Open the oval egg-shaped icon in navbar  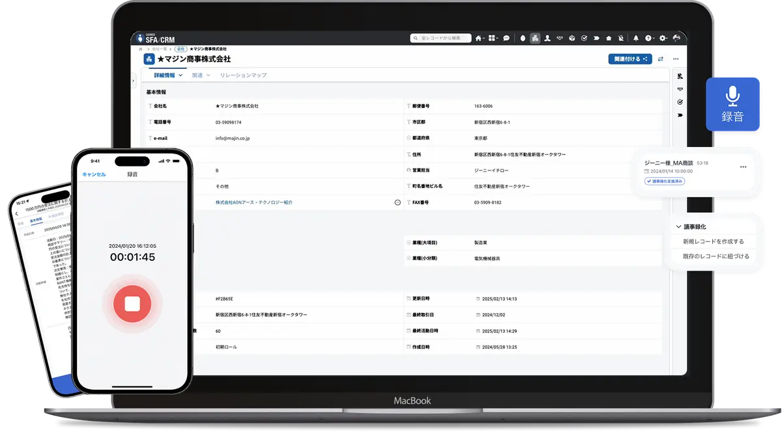click(x=523, y=38)
